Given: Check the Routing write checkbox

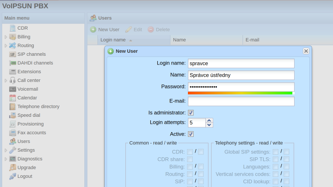Looking at the screenshot, I should [201, 174].
